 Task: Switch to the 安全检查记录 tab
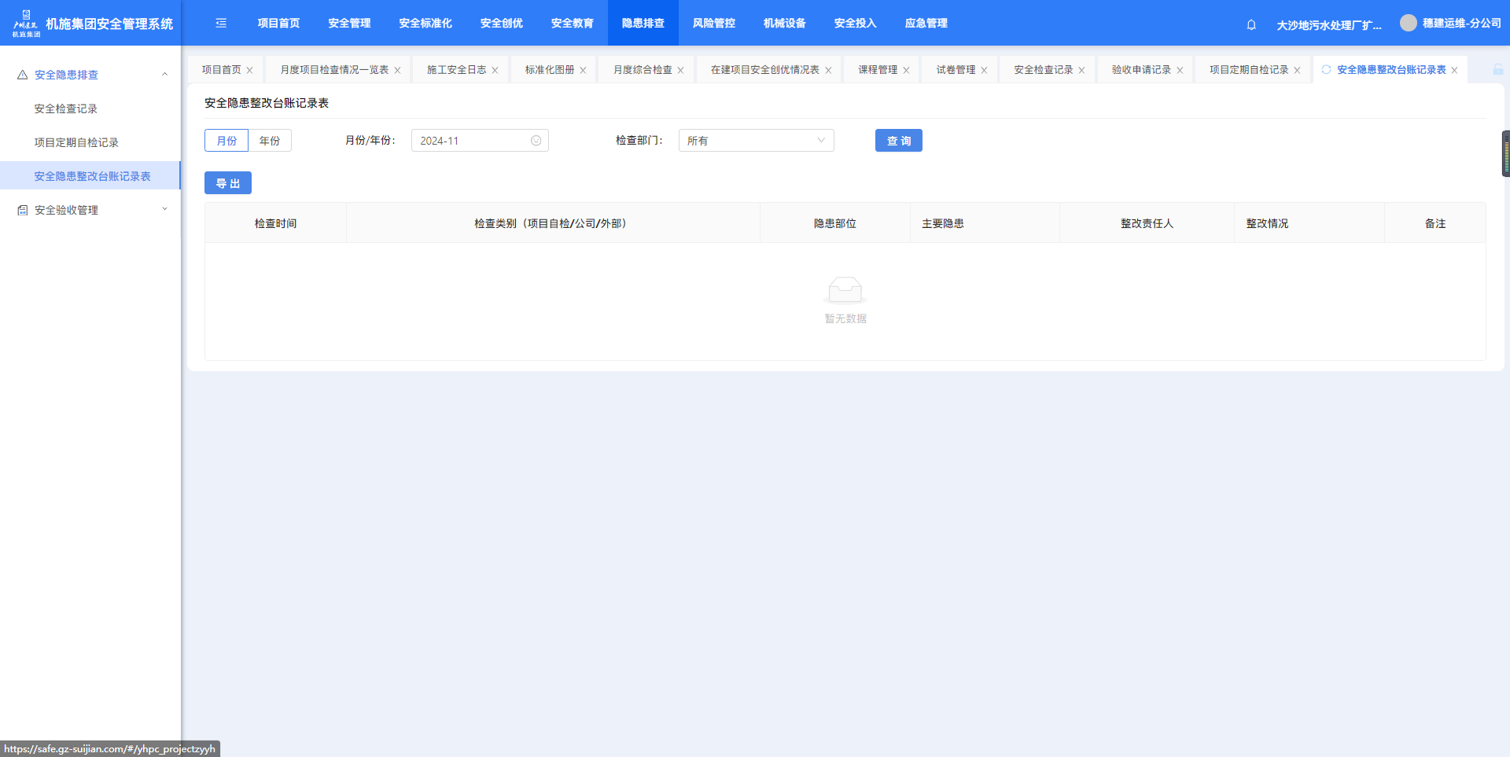point(1043,70)
